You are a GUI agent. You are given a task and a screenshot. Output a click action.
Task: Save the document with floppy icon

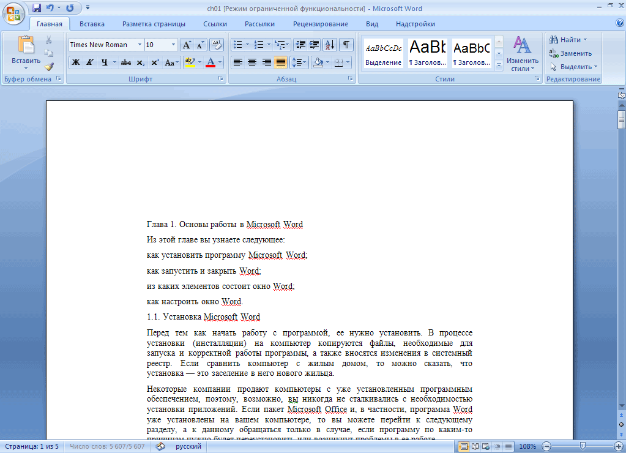point(37,8)
